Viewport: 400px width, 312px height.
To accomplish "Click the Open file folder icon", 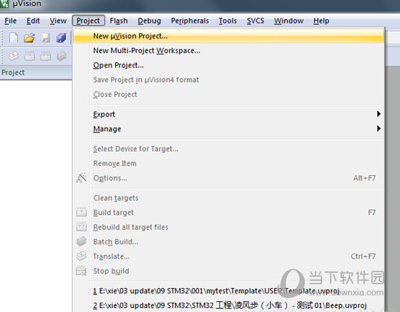I will point(29,38).
